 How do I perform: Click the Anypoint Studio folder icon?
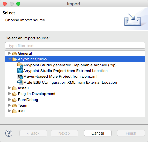pos(15,59)
